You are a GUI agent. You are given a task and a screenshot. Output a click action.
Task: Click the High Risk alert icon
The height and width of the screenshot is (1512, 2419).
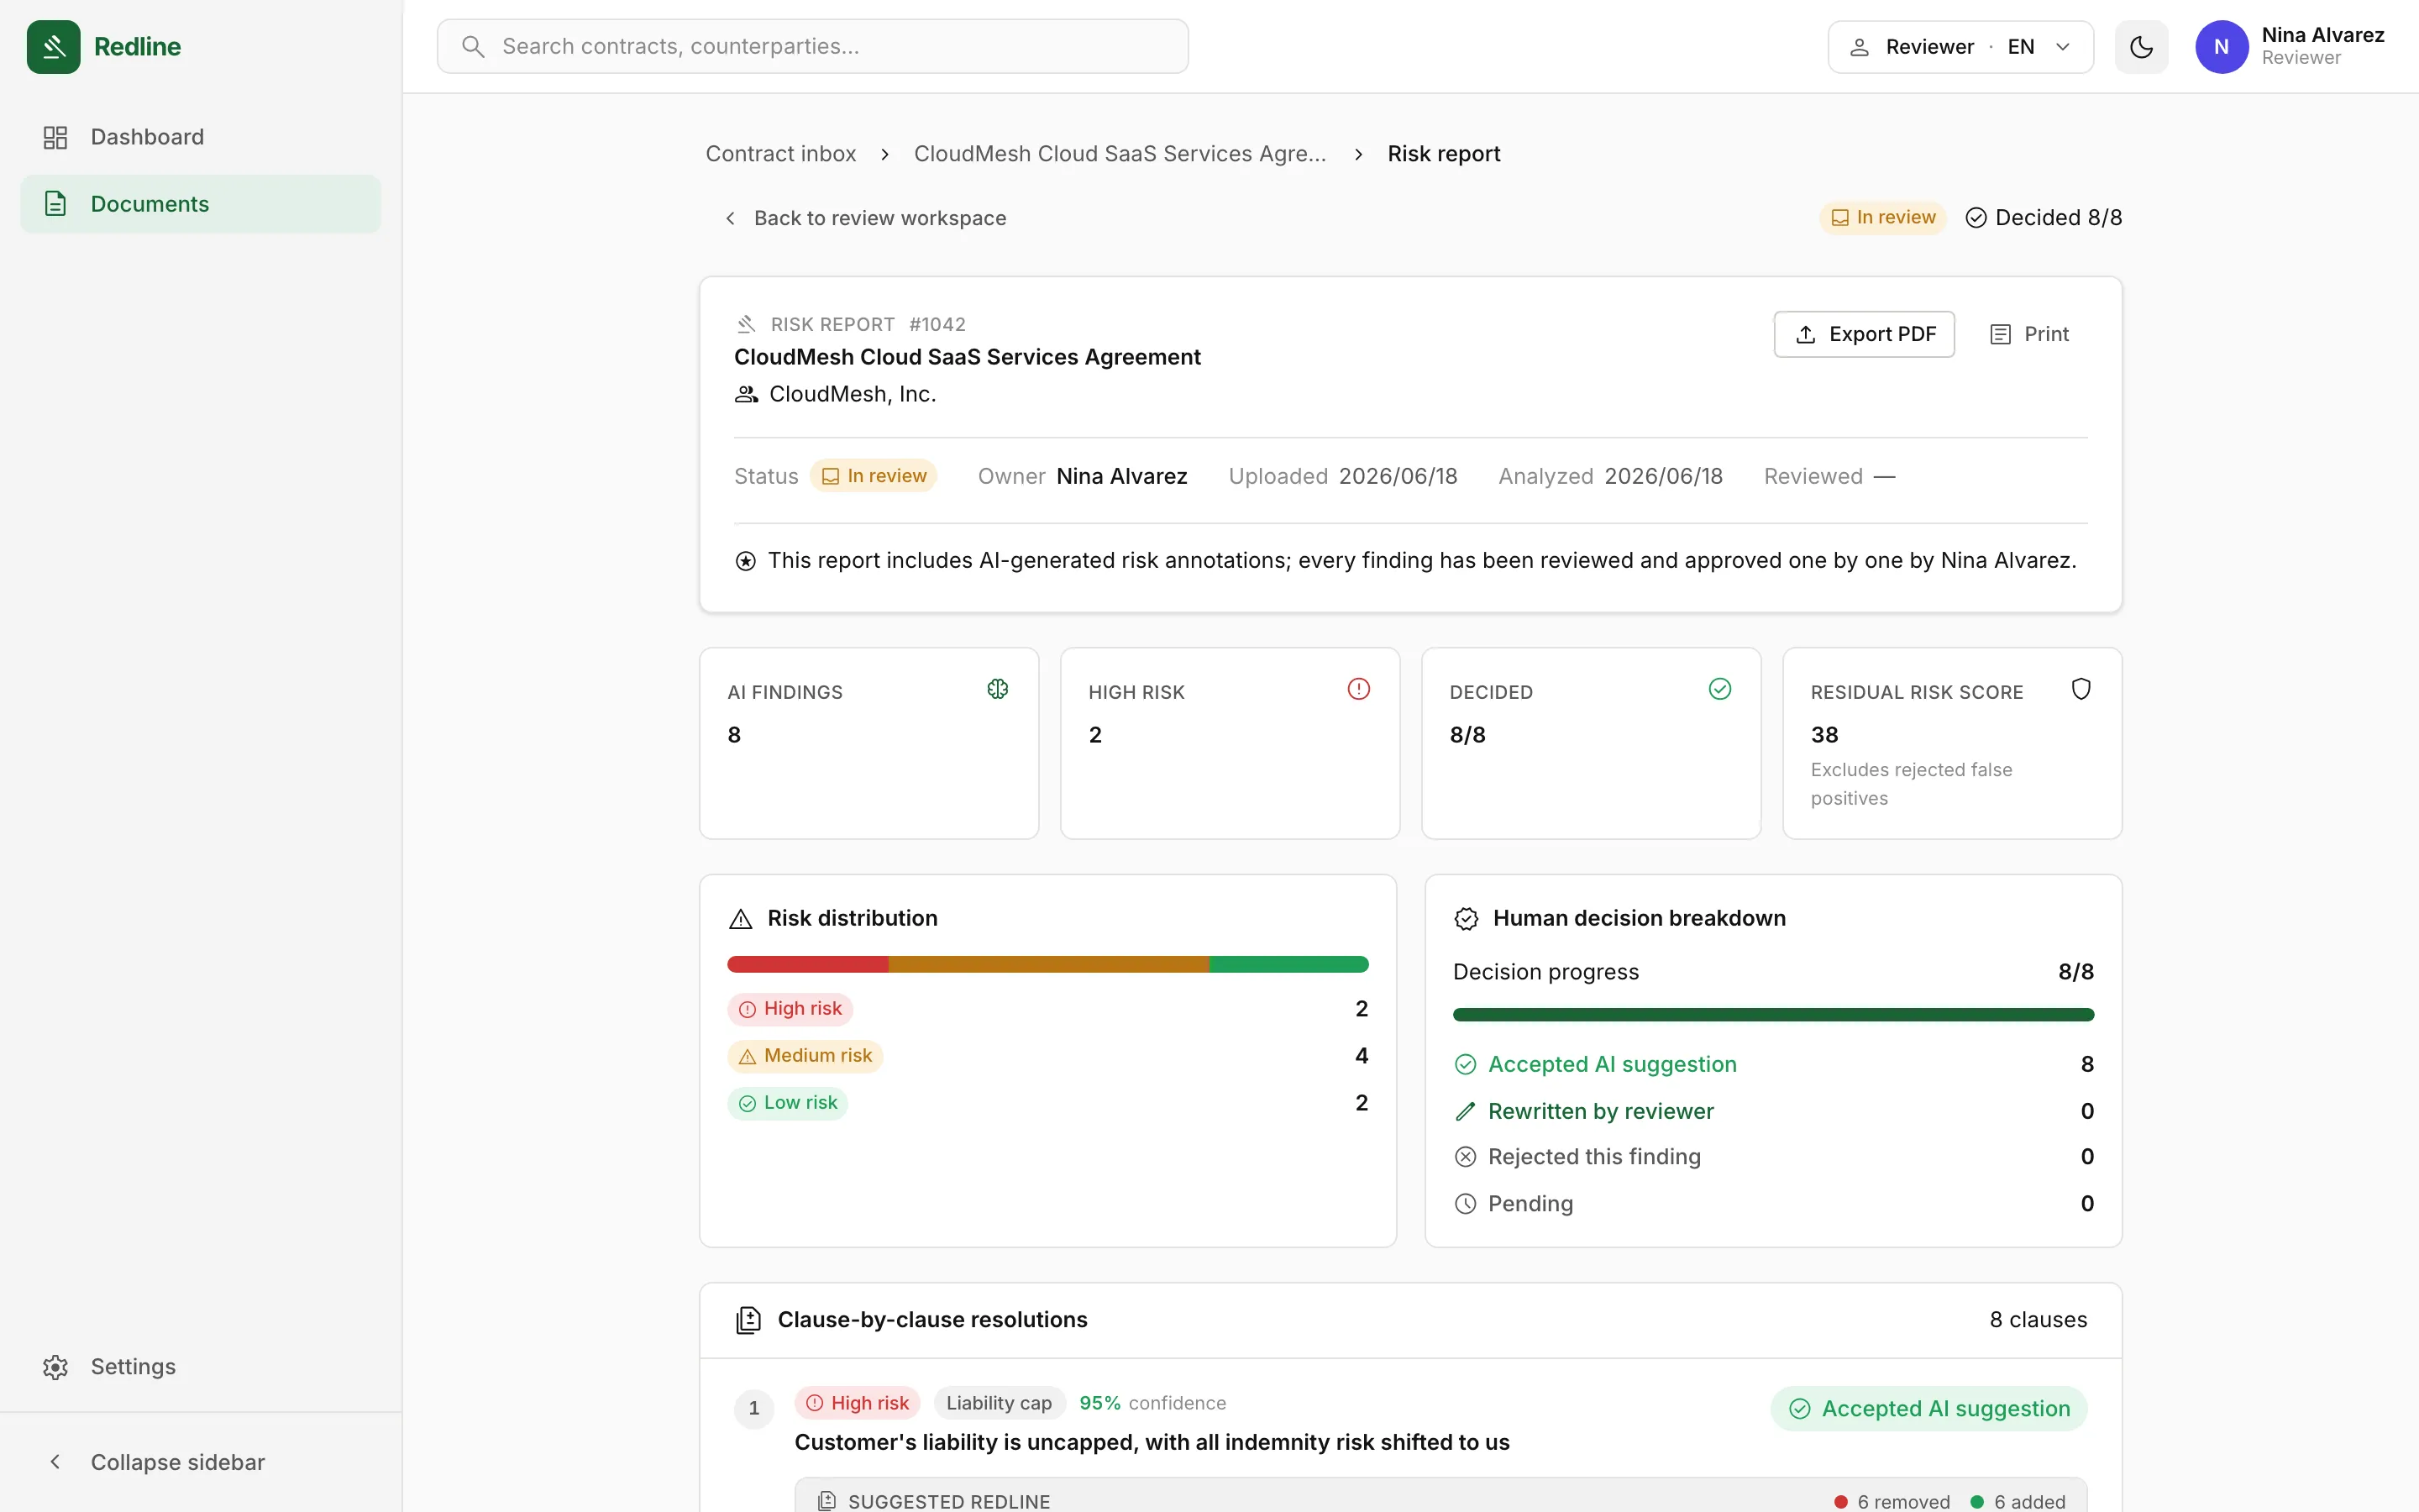point(1358,689)
